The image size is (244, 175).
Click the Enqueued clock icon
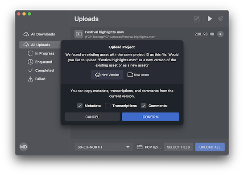tap(30, 62)
